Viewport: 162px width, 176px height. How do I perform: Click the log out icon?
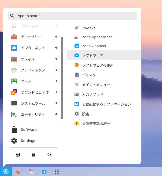18,155
